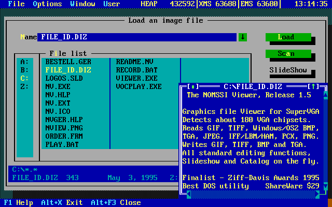
Task: Start the SlideShow button
Action: (288, 70)
